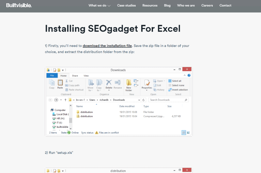Viewport: 261px width, 173px height.
Task: Select Local Disk in navigation pane
Action: point(61,114)
